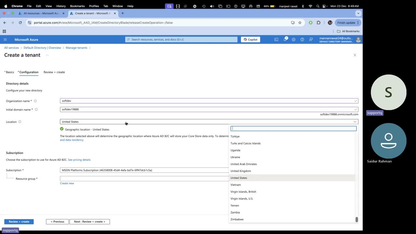Open the History menu
Screen dimensions: 416x234
click(61, 6)
